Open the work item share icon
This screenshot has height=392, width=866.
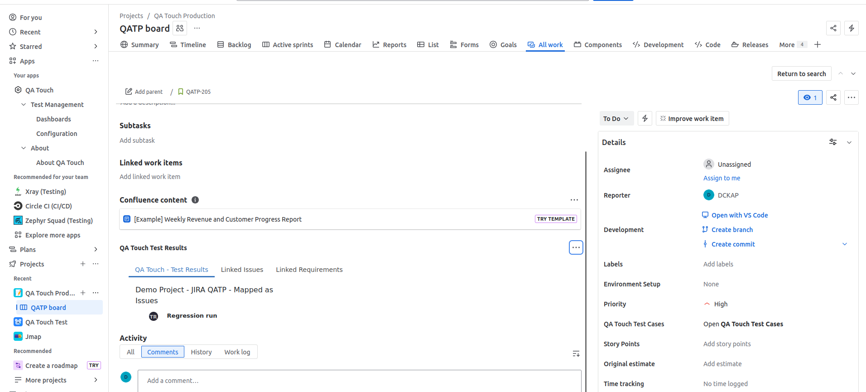(x=833, y=97)
